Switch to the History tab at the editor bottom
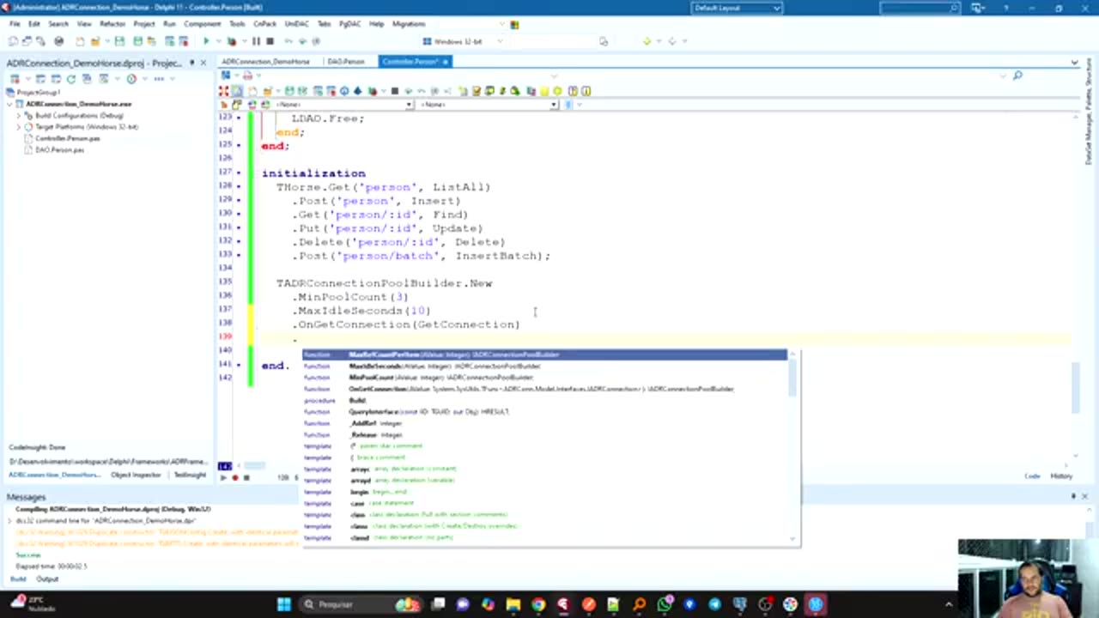This screenshot has height=618, width=1099. 1061,476
